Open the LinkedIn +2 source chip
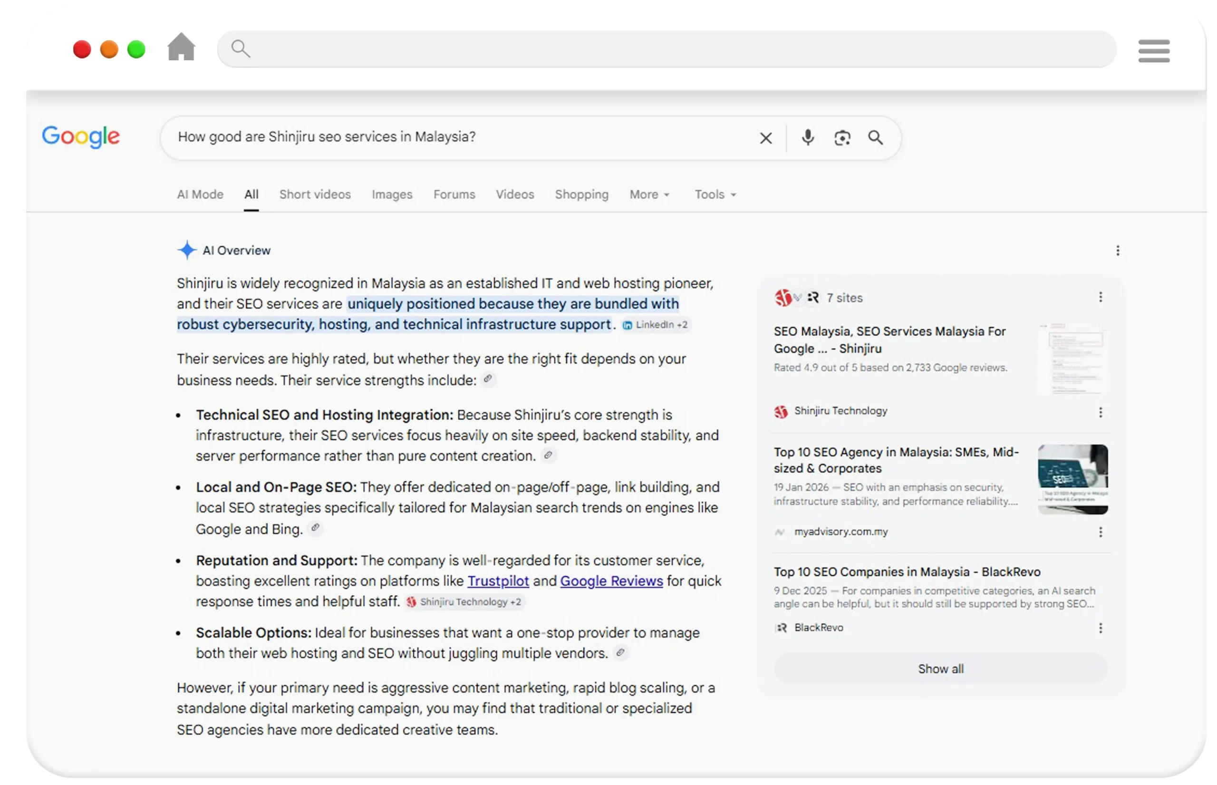Image resolution: width=1217 pixels, height=785 pixels. pos(656,325)
